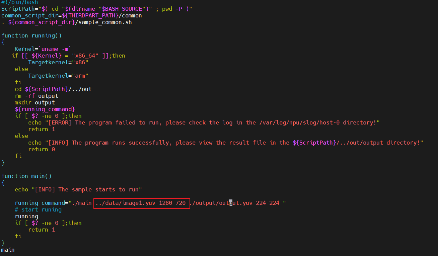Click the Targetkernel="x86" assignment
Image resolution: width=438 pixels, height=256 pixels.
[58, 62]
